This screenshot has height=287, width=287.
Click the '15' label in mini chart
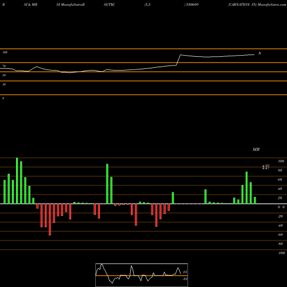pos(185,272)
